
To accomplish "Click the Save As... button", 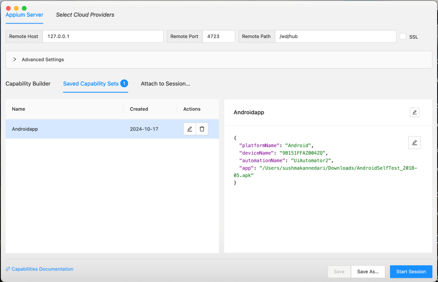I will pos(368,271).
